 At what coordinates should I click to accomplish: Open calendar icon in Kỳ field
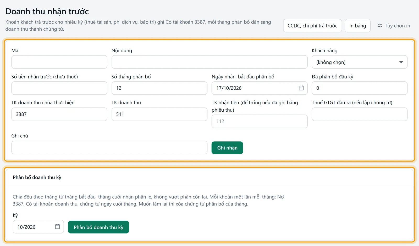tap(57, 227)
